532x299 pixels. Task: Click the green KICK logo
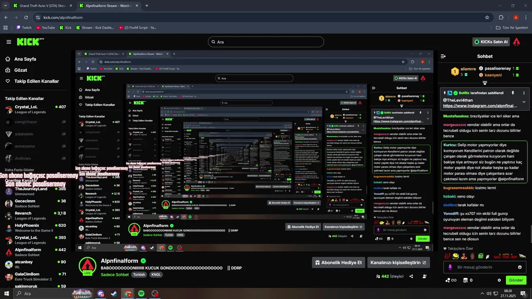30,42
